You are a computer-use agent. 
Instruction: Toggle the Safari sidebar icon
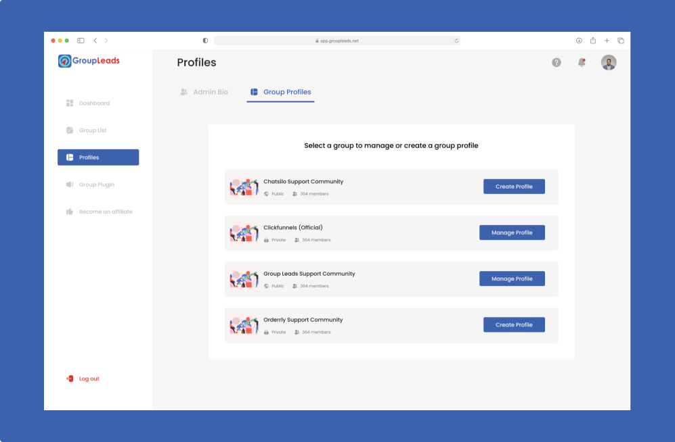81,41
